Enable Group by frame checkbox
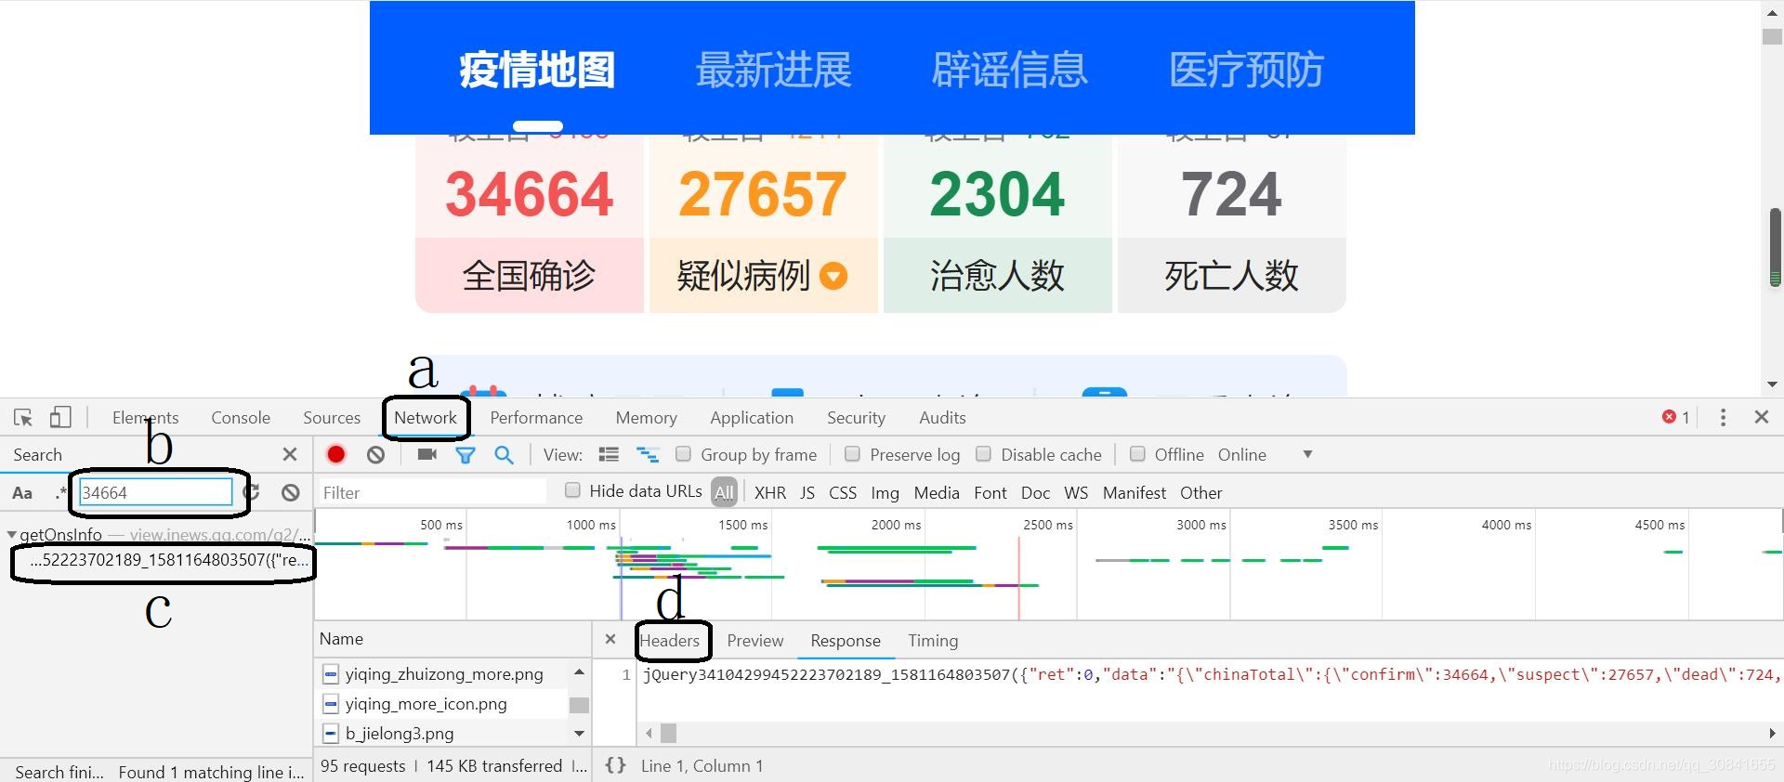 (683, 454)
